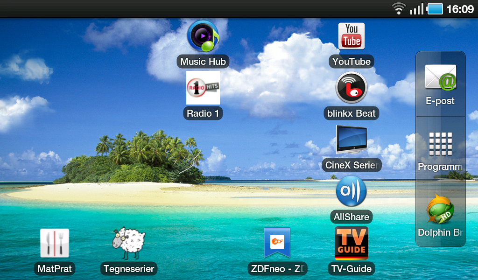Tap the "Music Hub" label

coord(203,62)
